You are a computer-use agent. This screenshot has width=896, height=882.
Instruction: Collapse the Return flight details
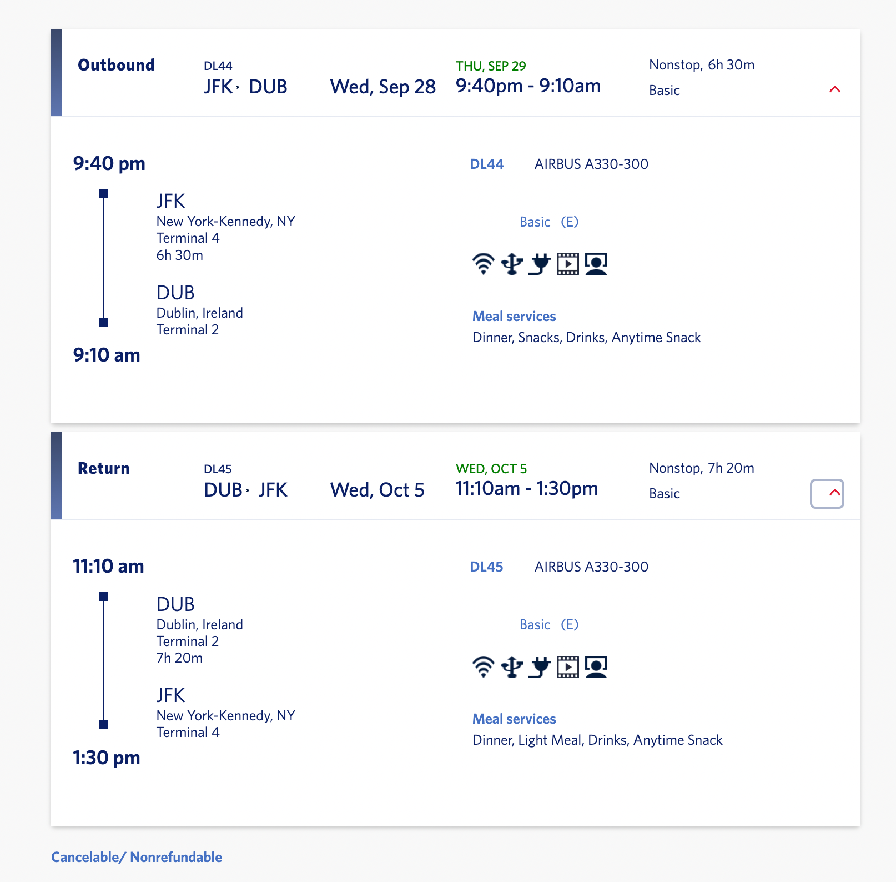pyautogui.click(x=827, y=493)
